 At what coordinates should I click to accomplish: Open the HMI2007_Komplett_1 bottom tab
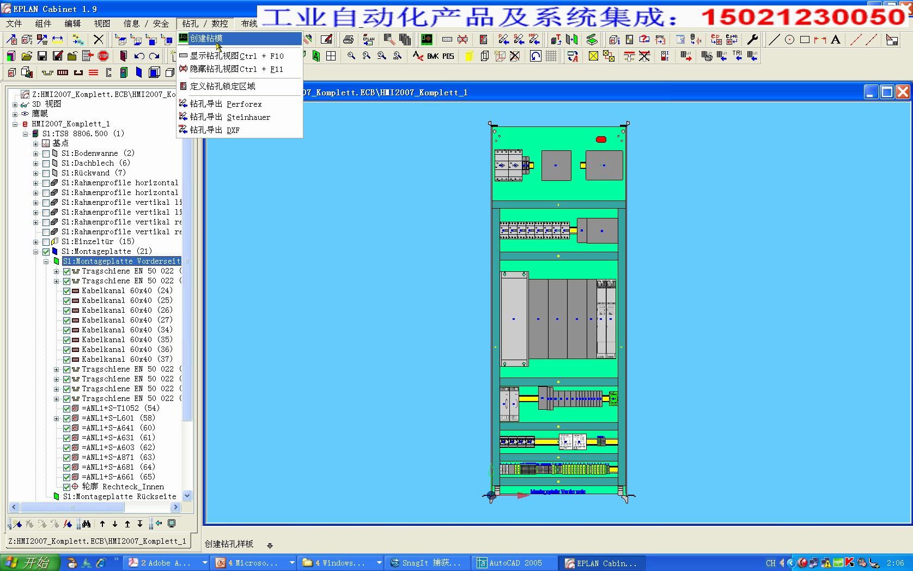[x=98, y=541]
